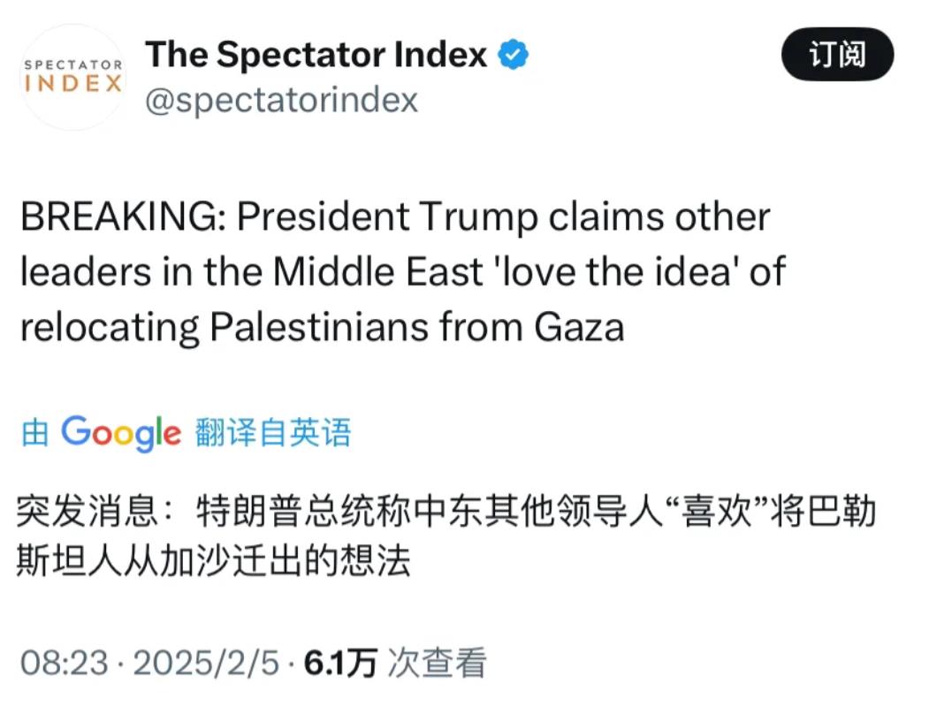Tap the word Gaza ending the tweet
Viewport: 929px width, 714px height.
pyautogui.click(x=579, y=327)
